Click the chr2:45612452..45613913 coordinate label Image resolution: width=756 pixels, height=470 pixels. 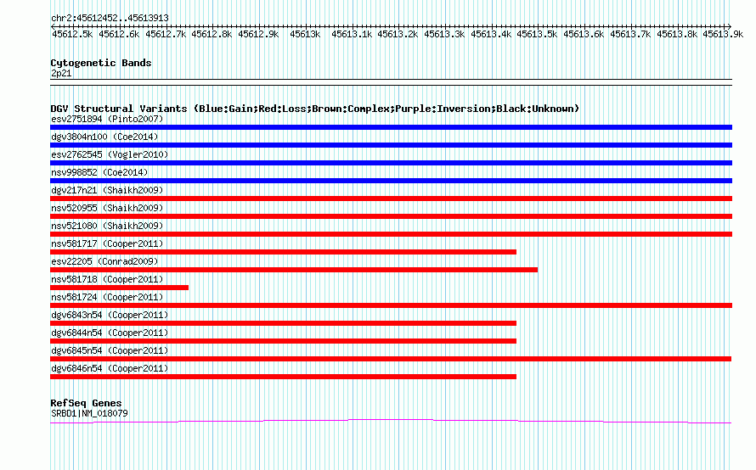[x=110, y=19]
